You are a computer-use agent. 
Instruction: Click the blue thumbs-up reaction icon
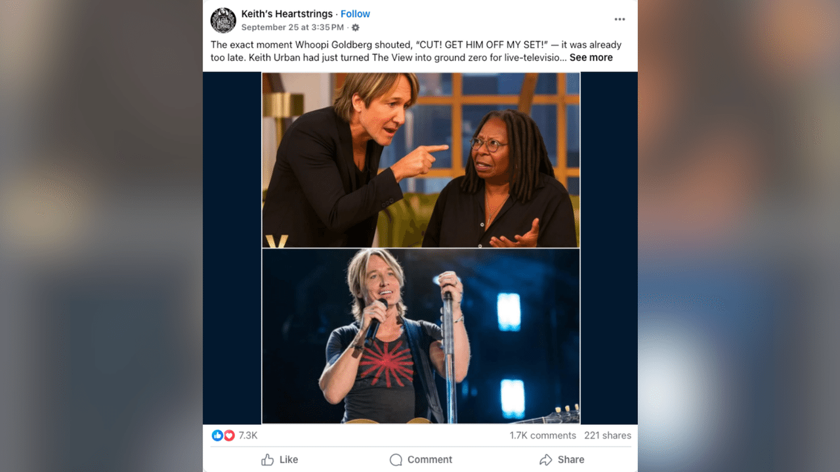[217, 435]
